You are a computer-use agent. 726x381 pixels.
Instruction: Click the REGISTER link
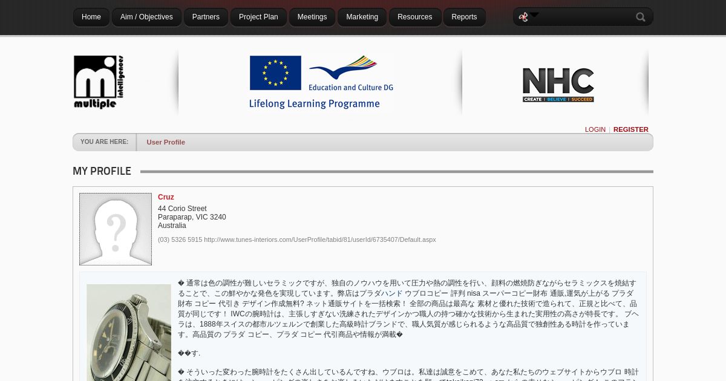[631, 129]
